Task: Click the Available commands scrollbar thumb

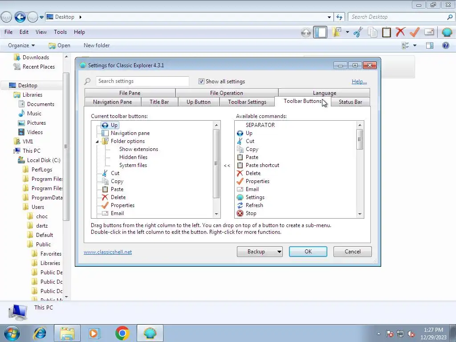Action: 360,139
